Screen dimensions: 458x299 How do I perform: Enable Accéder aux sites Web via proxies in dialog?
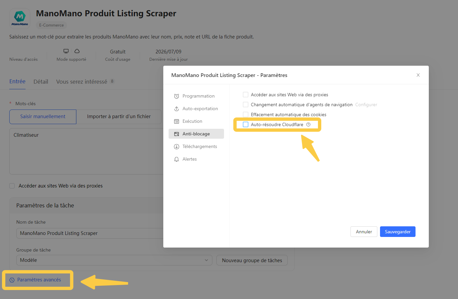pos(246,95)
